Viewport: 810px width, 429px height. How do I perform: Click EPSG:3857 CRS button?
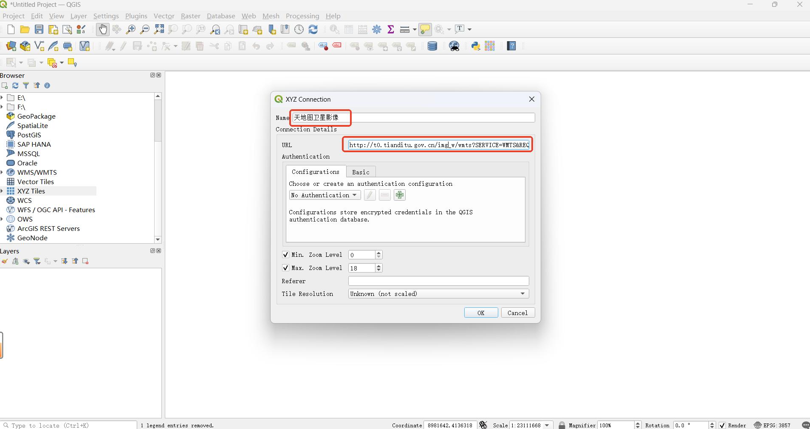coord(773,425)
